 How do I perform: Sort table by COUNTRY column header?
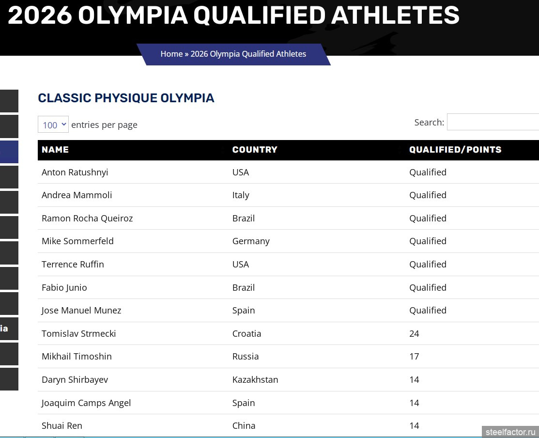coord(255,150)
